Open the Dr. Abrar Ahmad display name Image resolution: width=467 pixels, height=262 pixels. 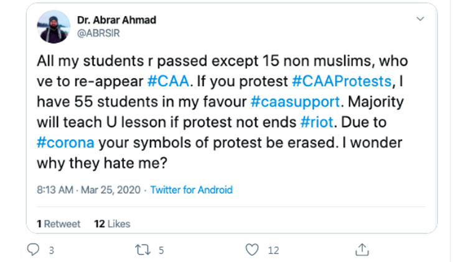click(116, 20)
